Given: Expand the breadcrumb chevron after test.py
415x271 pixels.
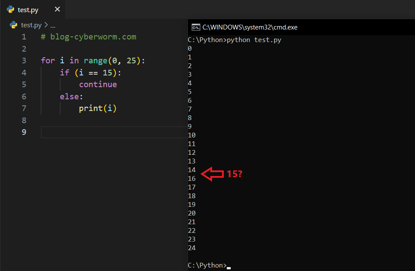Looking at the screenshot, I should [46, 25].
